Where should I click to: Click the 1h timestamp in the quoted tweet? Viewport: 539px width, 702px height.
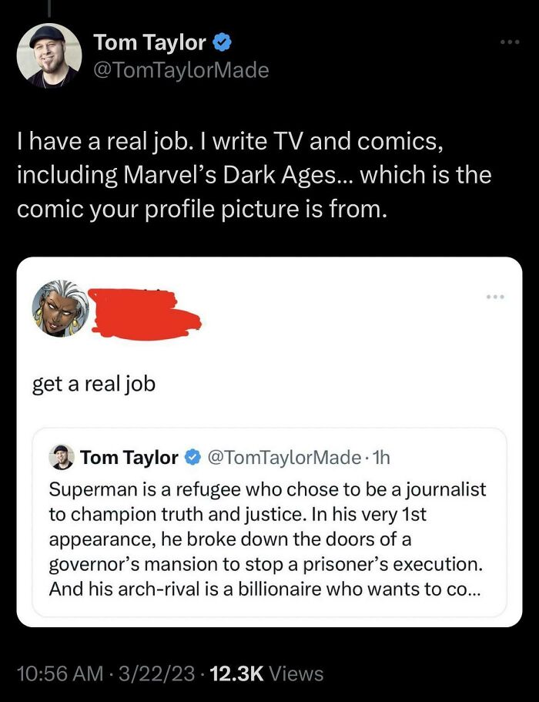coord(380,457)
